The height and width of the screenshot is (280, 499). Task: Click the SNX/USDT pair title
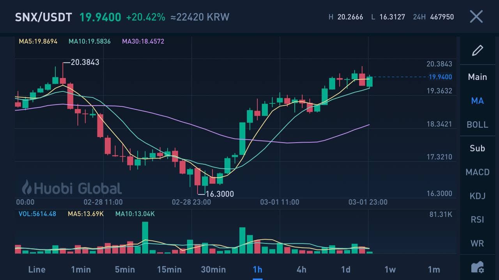(x=43, y=17)
